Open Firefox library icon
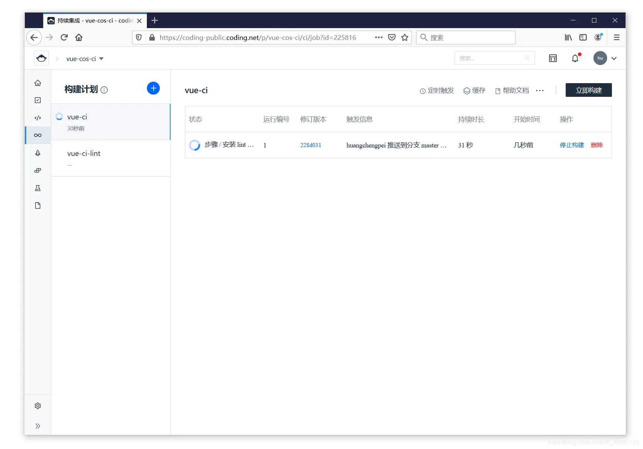The image size is (643, 449). [x=568, y=37]
